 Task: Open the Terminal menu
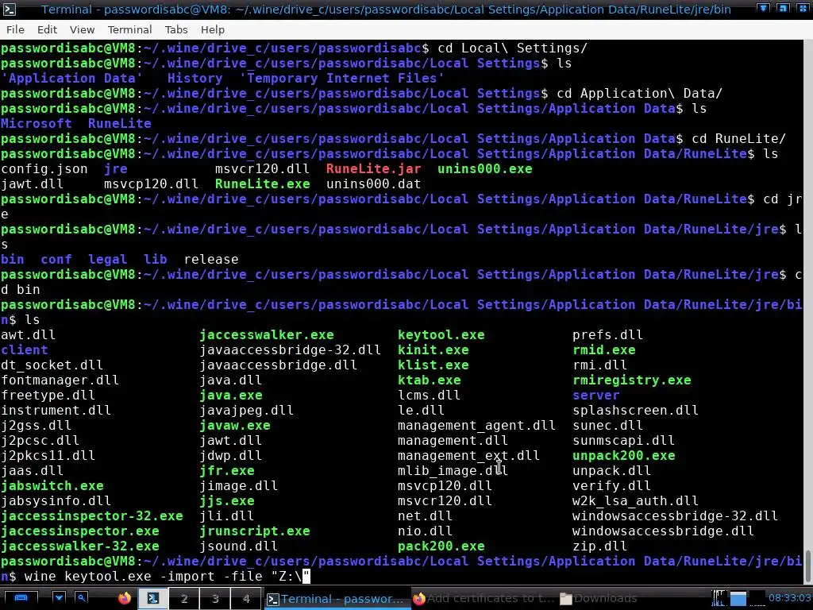pos(129,29)
